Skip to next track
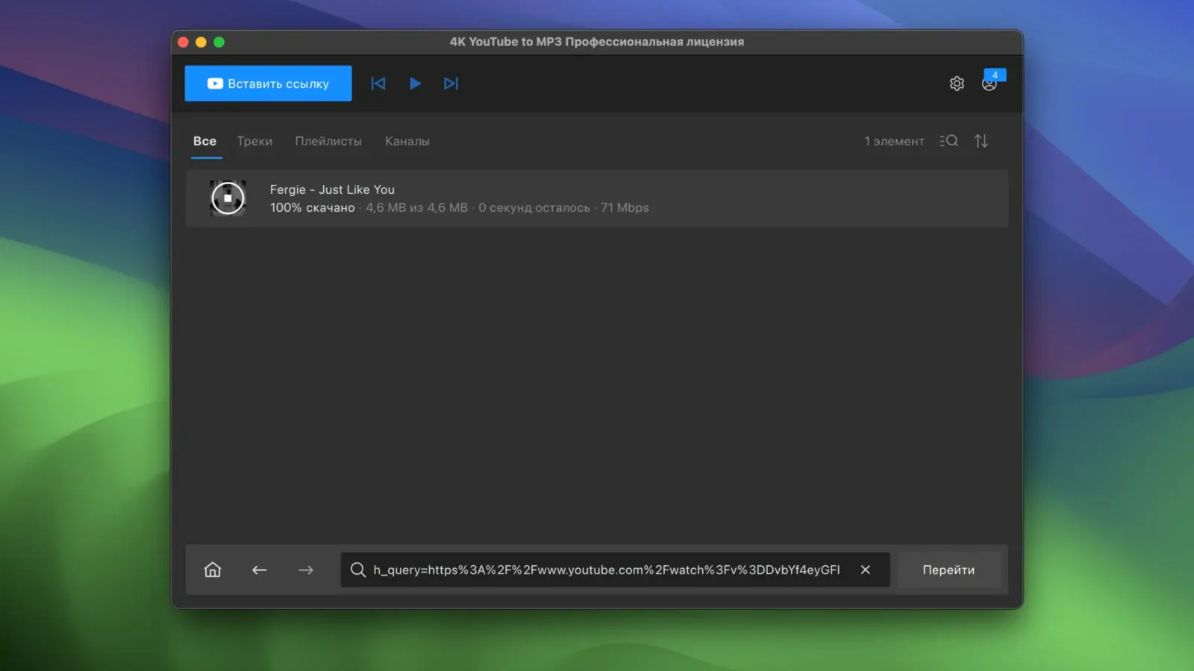The width and height of the screenshot is (1194, 671). click(x=451, y=84)
